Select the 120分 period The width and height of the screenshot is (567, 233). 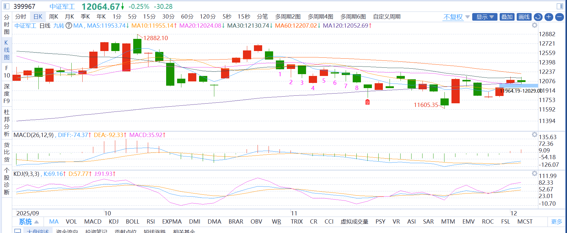click(x=208, y=17)
